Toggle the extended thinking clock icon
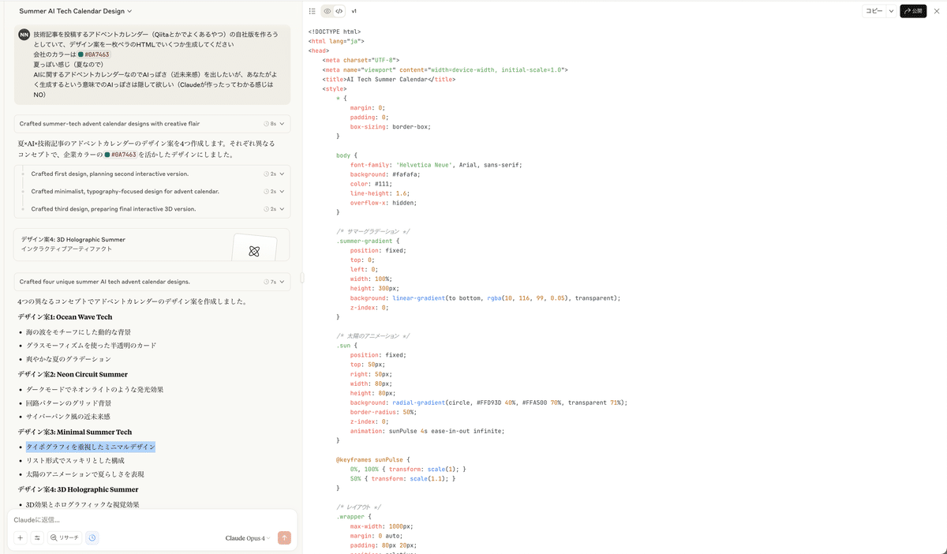Screen dimensions: 947x554 (x=92, y=538)
